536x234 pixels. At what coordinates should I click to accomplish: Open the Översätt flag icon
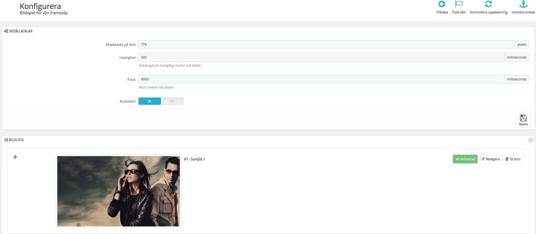tap(459, 4)
